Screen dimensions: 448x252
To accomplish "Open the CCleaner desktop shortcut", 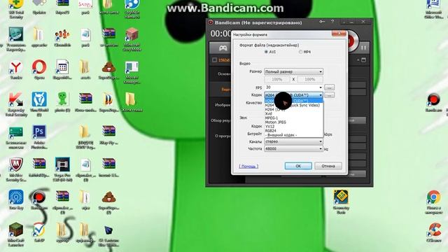I will [434, 233].
